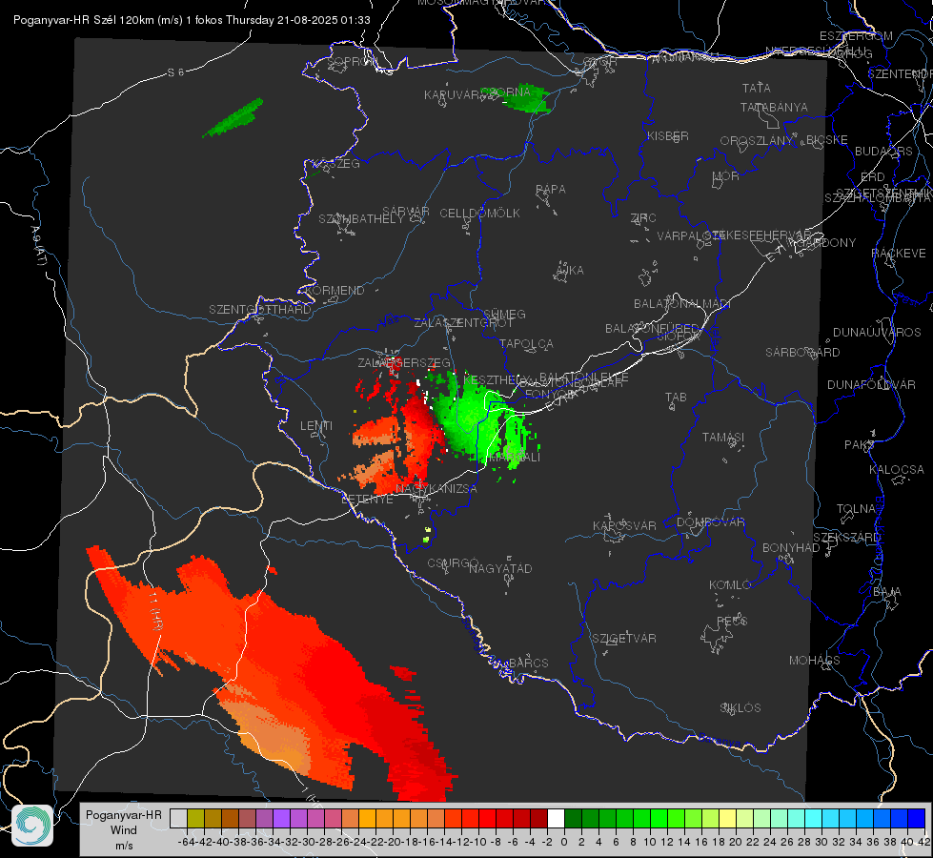Click the KAPOSVAR city label
Screen dimensions: 933x858
pyautogui.click(x=625, y=525)
